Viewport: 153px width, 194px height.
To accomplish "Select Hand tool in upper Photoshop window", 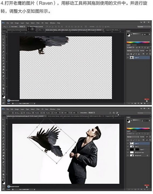I will click(x=4, y=88).
